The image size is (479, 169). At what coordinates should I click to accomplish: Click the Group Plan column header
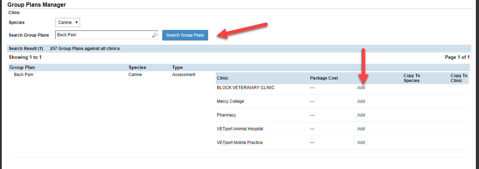[22, 68]
